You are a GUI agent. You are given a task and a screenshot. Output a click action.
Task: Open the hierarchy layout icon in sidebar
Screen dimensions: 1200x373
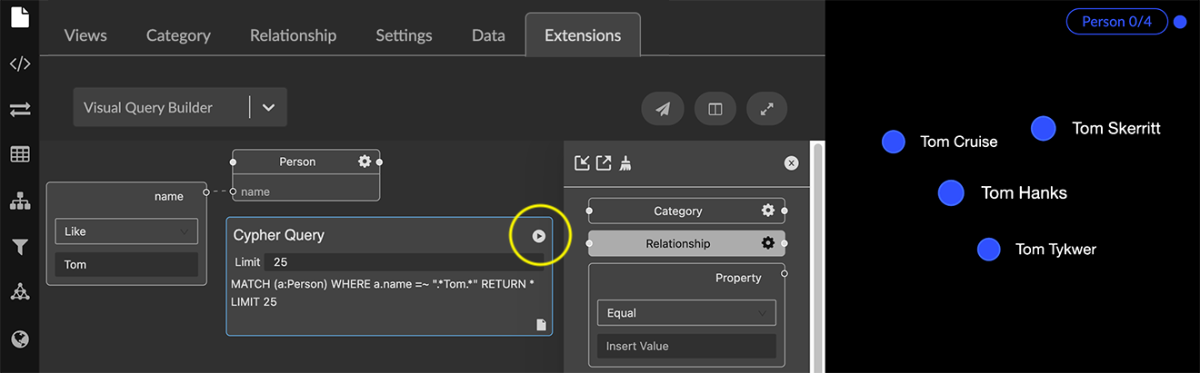click(20, 201)
